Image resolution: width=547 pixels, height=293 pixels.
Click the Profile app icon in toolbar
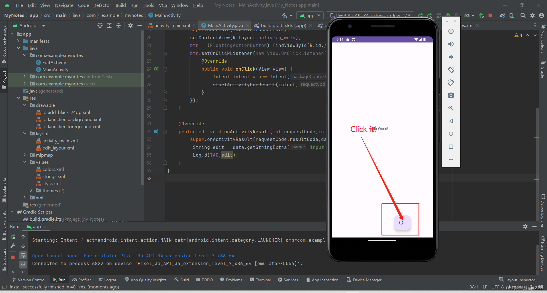point(467,15)
